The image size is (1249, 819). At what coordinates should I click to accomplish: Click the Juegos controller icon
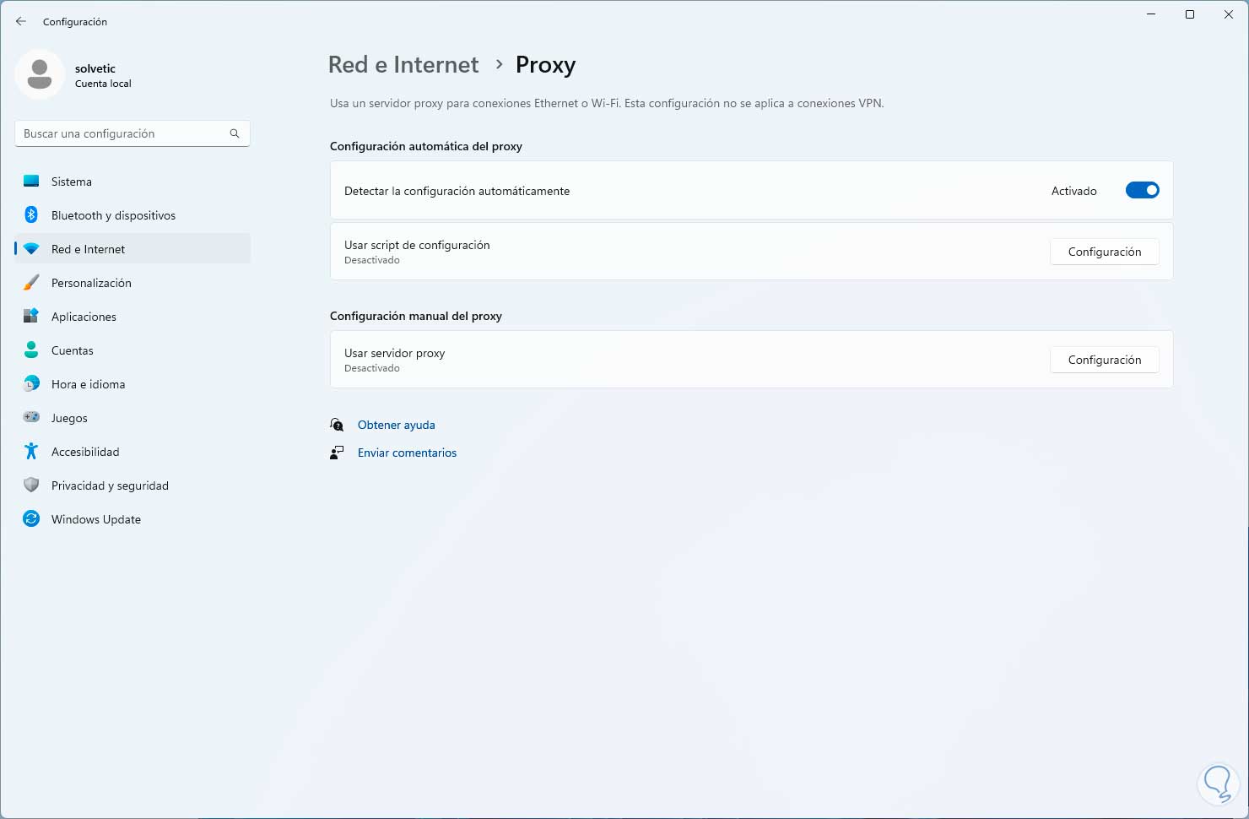coord(31,418)
